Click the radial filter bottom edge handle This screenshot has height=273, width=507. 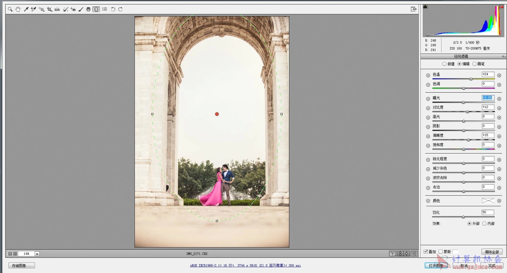pos(217,221)
